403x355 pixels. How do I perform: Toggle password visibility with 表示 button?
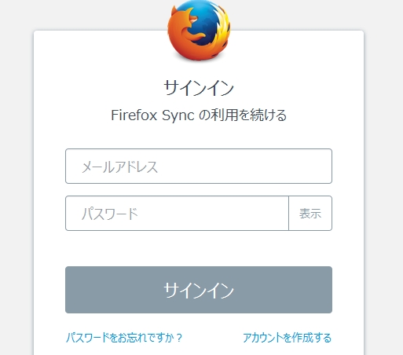point(310,213)
